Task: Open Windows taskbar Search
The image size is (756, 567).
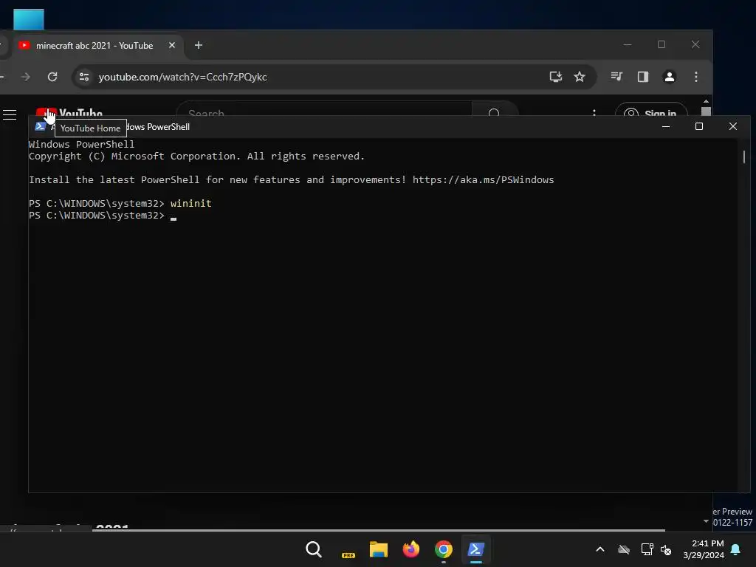Action: tap(313, 549)
